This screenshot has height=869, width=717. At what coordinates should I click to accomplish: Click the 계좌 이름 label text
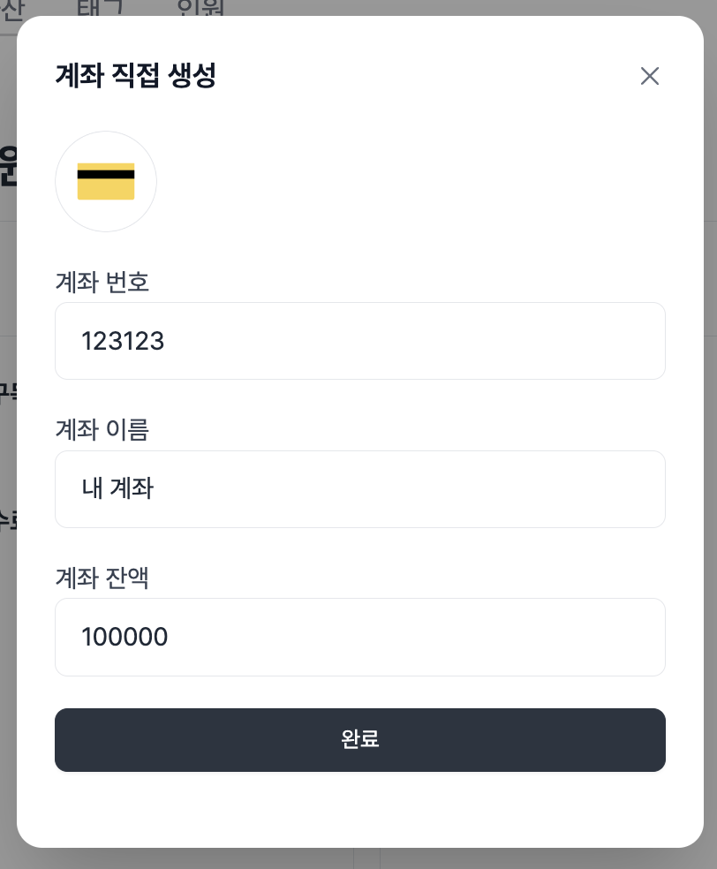(102, 430)
